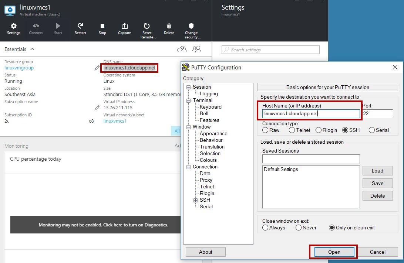
Task: Click Load saved session button
Action: point(377,171)
